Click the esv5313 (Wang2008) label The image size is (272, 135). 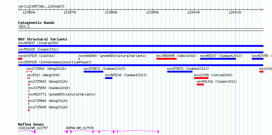click(x=44, y=75)
